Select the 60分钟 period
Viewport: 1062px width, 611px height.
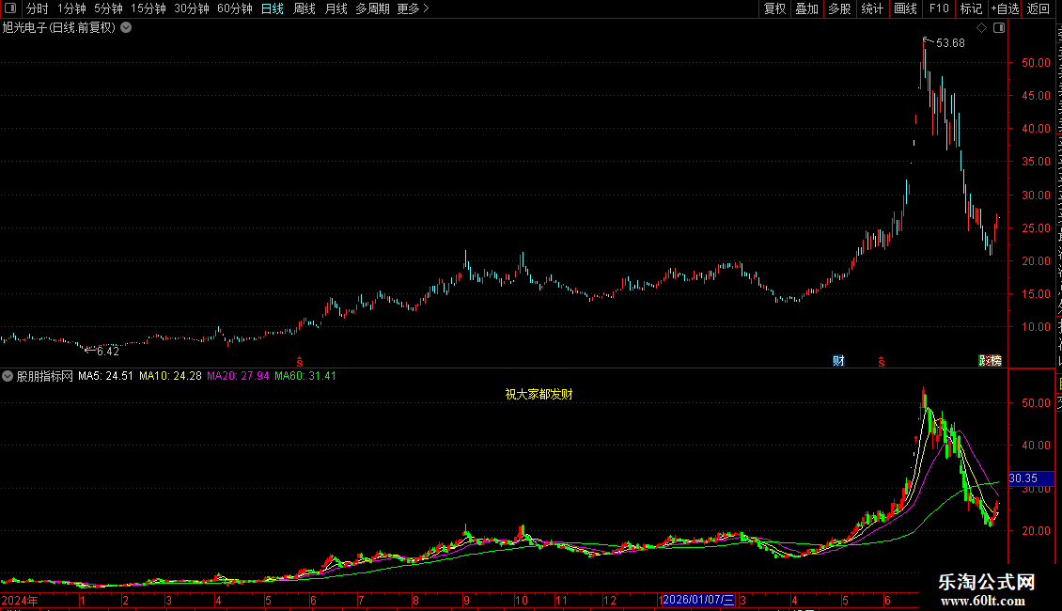coord(234,8)
